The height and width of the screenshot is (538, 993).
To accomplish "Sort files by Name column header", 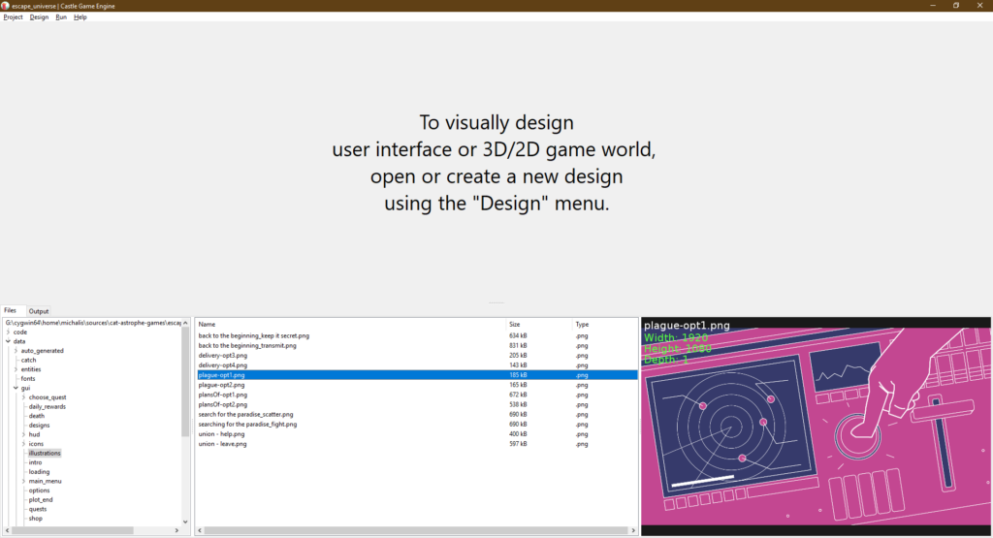I will coord(351,324).
